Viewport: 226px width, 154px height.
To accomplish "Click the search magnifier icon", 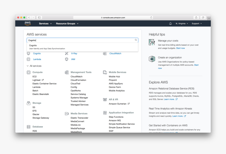I will [136, 40].
